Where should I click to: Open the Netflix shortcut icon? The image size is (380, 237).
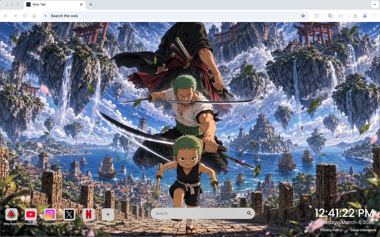[88, 214]
